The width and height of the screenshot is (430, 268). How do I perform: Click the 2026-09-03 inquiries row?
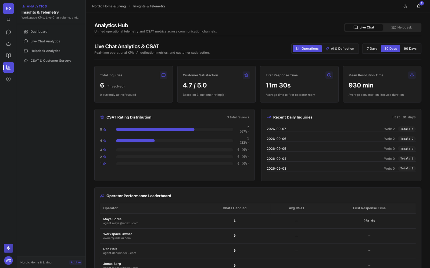[x=341, y=169]
